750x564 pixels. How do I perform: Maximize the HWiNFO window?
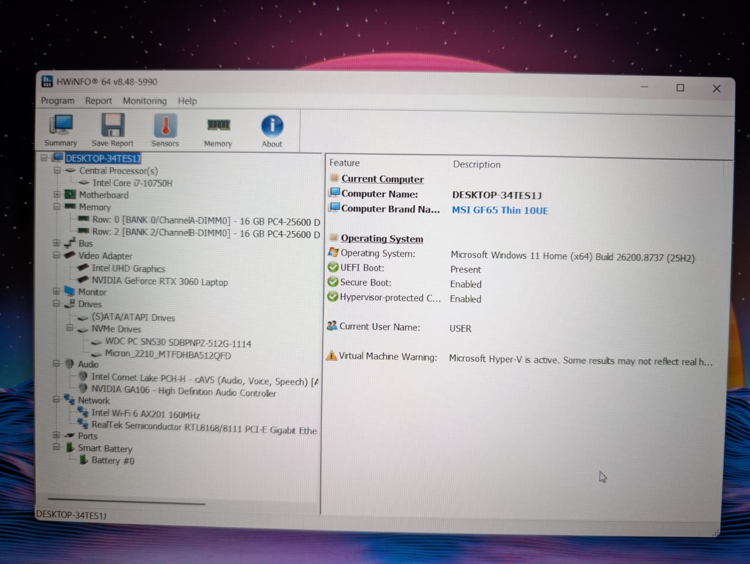pos(680,88)
